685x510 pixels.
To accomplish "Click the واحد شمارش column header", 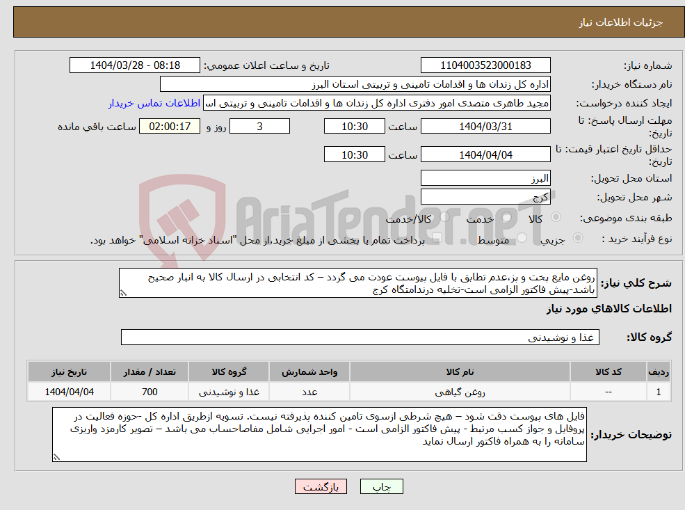I will pos(309,372).
